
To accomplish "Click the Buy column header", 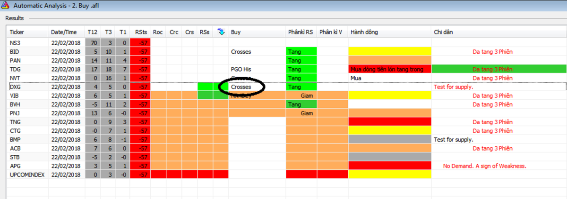I will (235, 32).
